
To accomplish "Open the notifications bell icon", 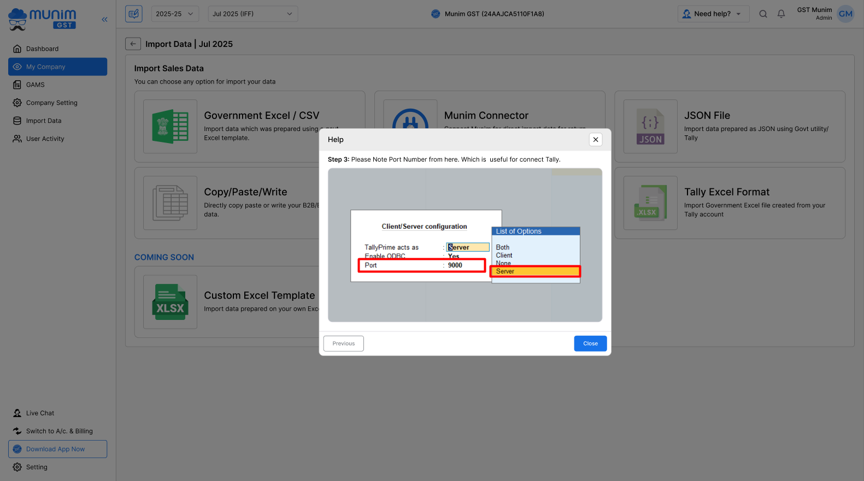I will click(x=781, y=14).
